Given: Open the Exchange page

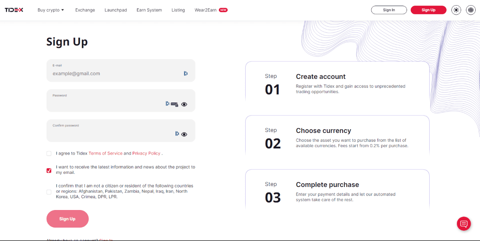Looking at the screenshot, I should point(85,10).
